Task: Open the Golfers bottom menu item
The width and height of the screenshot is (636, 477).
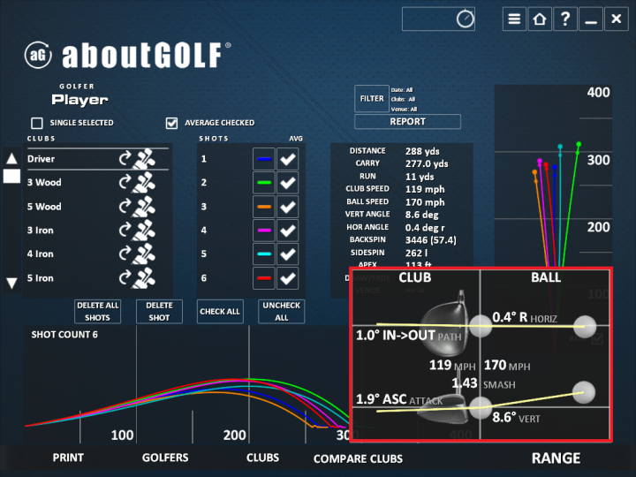Action: click(x=165, y=458)
